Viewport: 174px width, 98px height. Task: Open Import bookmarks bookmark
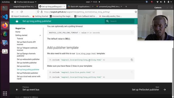pyautogui.click(x=21, y=16)
